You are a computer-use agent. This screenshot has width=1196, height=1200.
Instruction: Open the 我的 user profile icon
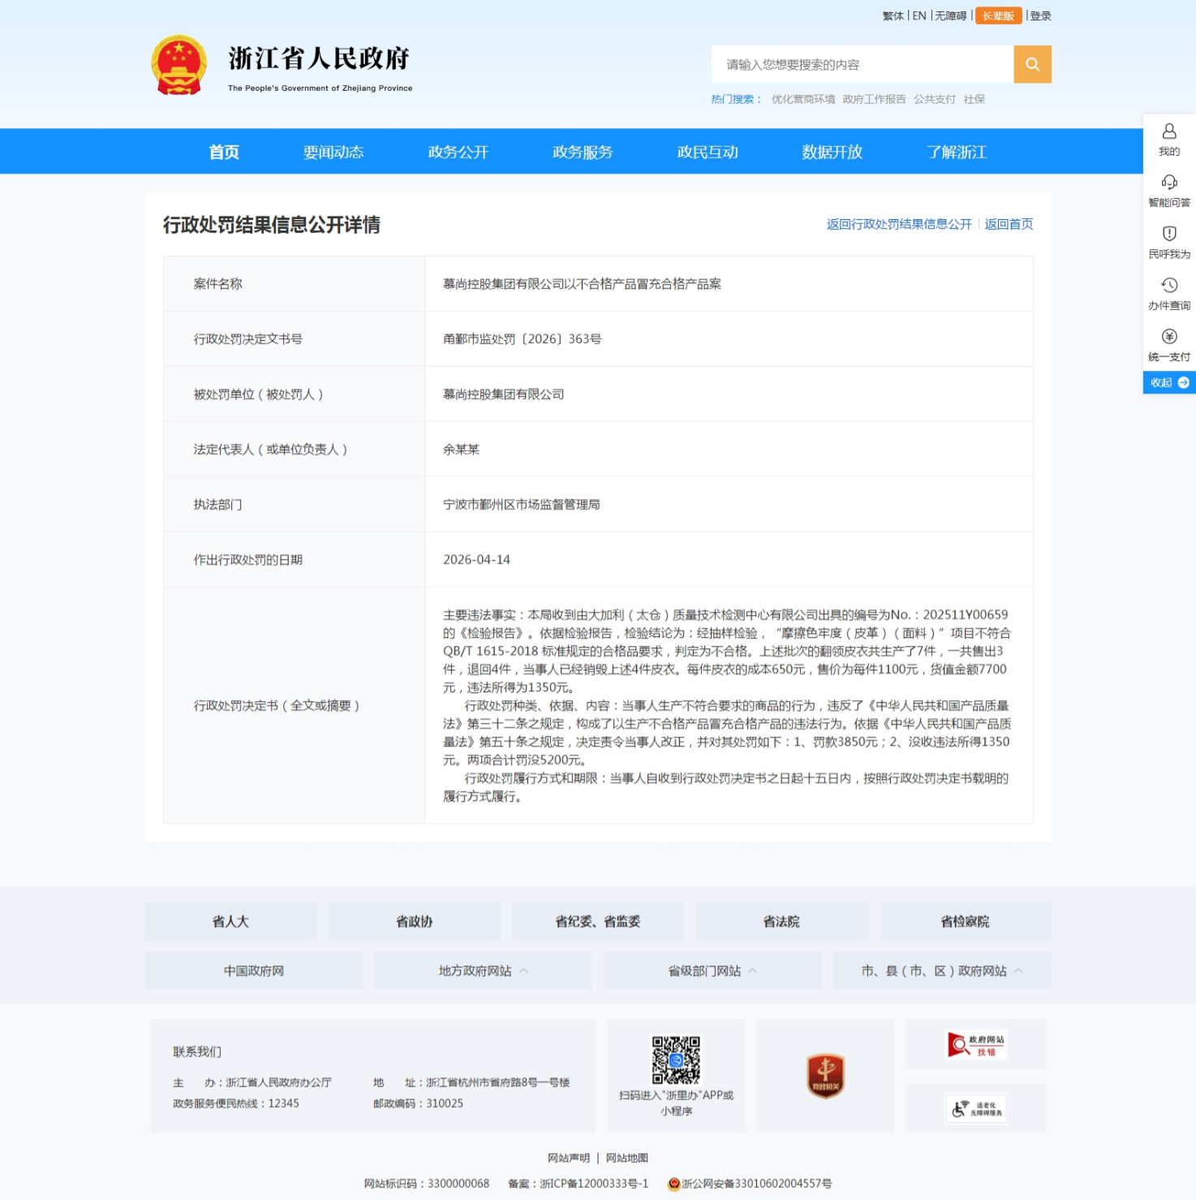pyautogui.click(x=1168, y=131)
